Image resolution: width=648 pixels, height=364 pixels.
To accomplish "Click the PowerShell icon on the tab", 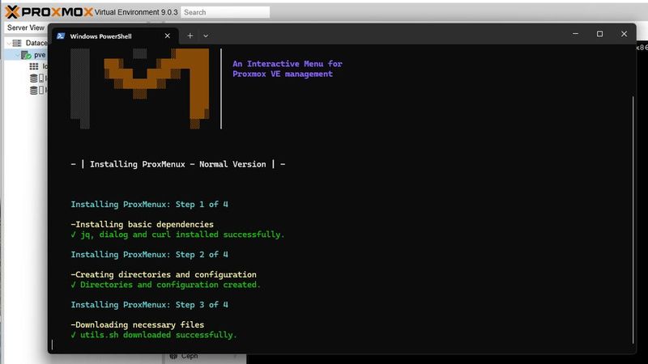I will click(x=61, y=36).
